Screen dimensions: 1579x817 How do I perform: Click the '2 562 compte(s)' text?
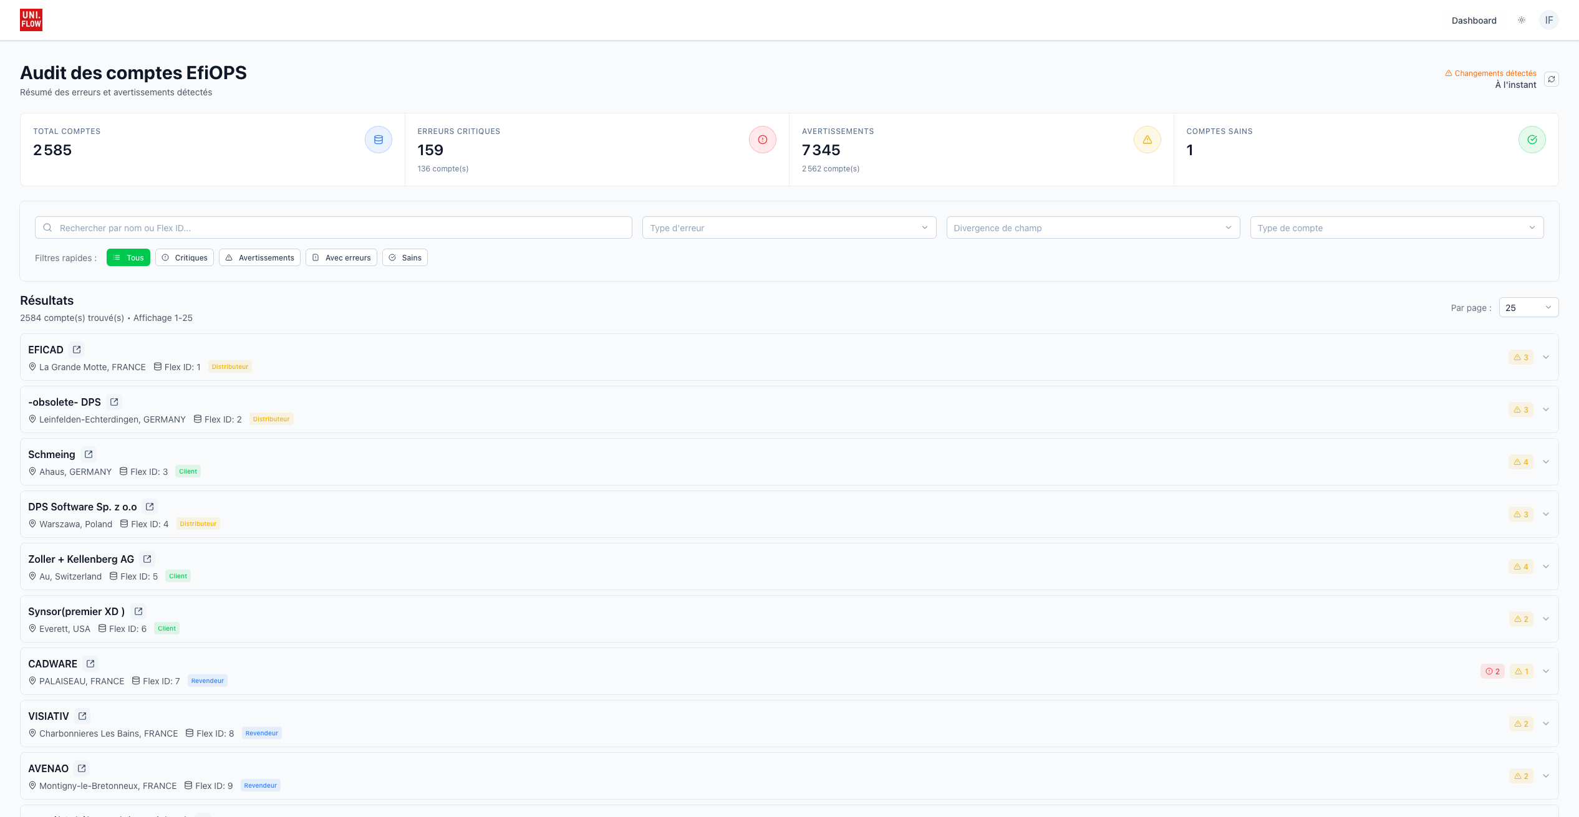point(831,169)
